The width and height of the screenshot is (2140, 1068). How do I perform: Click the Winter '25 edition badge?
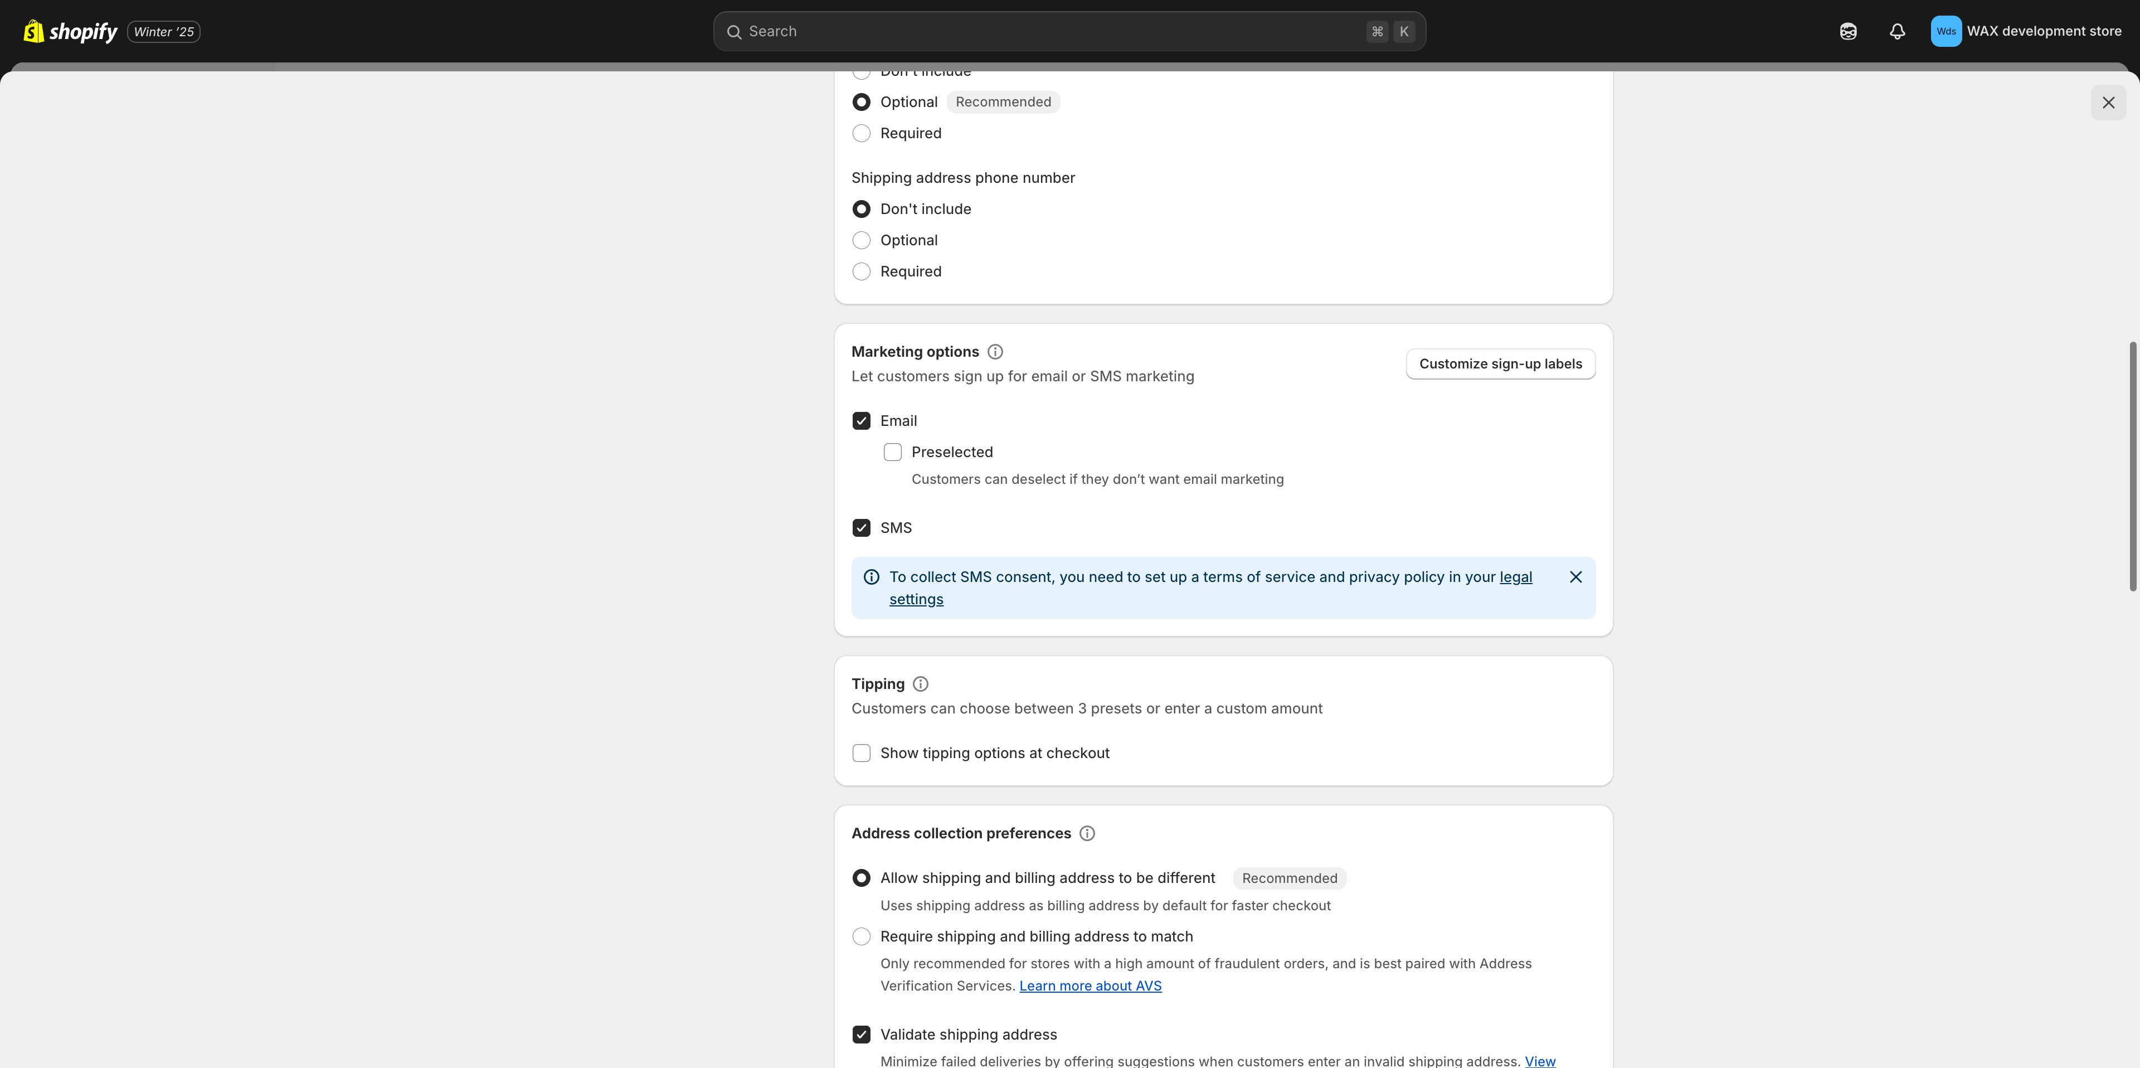click(164, 32)
